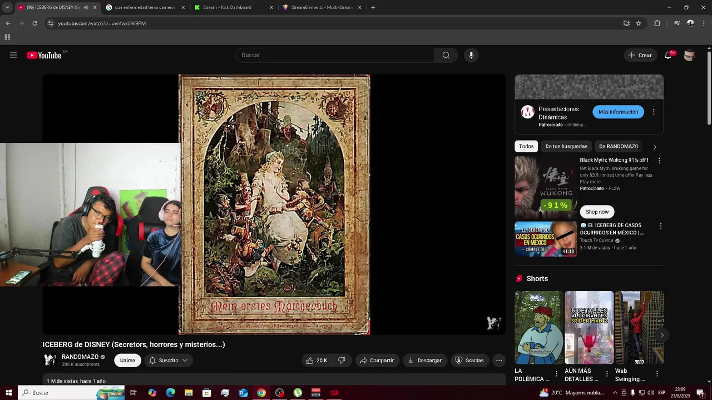Open the Crear menu
Image resolution: width=712 pixels, height=400 pixels.
click(x=640, y=55)
